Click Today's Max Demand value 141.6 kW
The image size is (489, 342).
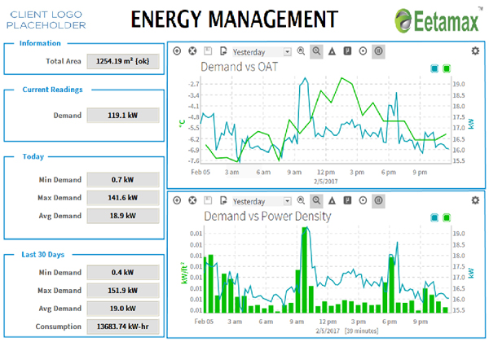click(x=123, y=198)
